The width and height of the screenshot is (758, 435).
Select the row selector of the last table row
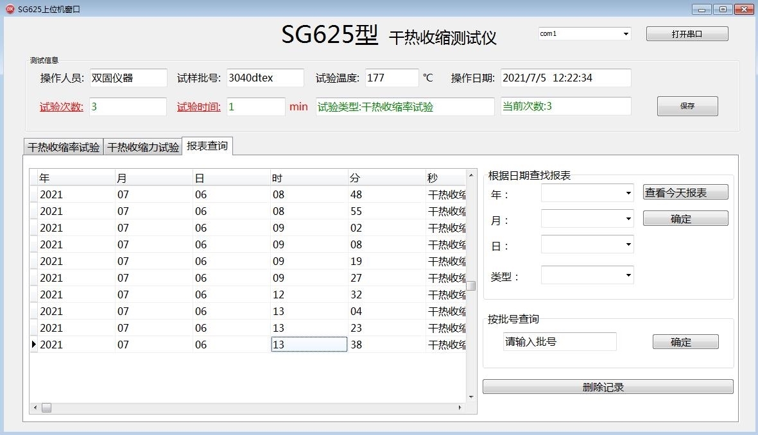pyautogui.click(x=34, y=345)
